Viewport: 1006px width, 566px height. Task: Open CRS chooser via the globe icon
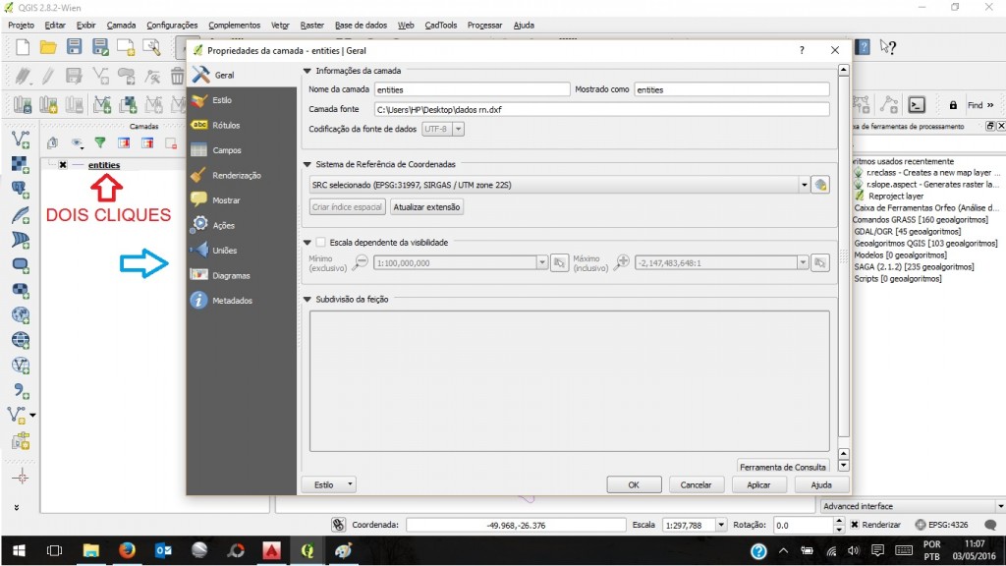tap(821, 184)
